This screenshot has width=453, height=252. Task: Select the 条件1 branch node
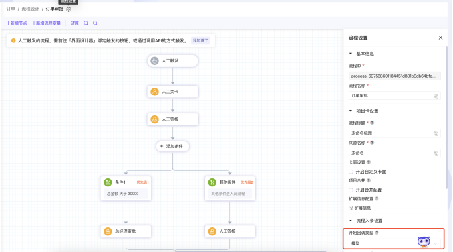(126, 188)
